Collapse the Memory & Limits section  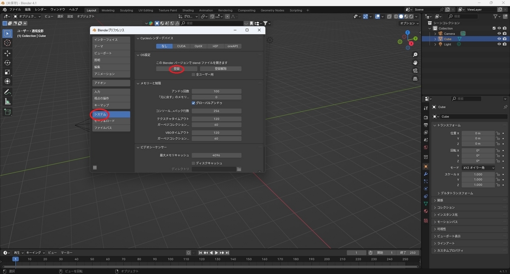tap(138, 83)
